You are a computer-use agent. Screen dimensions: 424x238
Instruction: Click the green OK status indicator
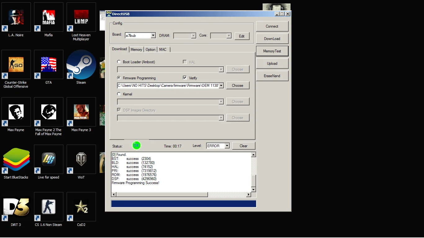pos(136,145)
